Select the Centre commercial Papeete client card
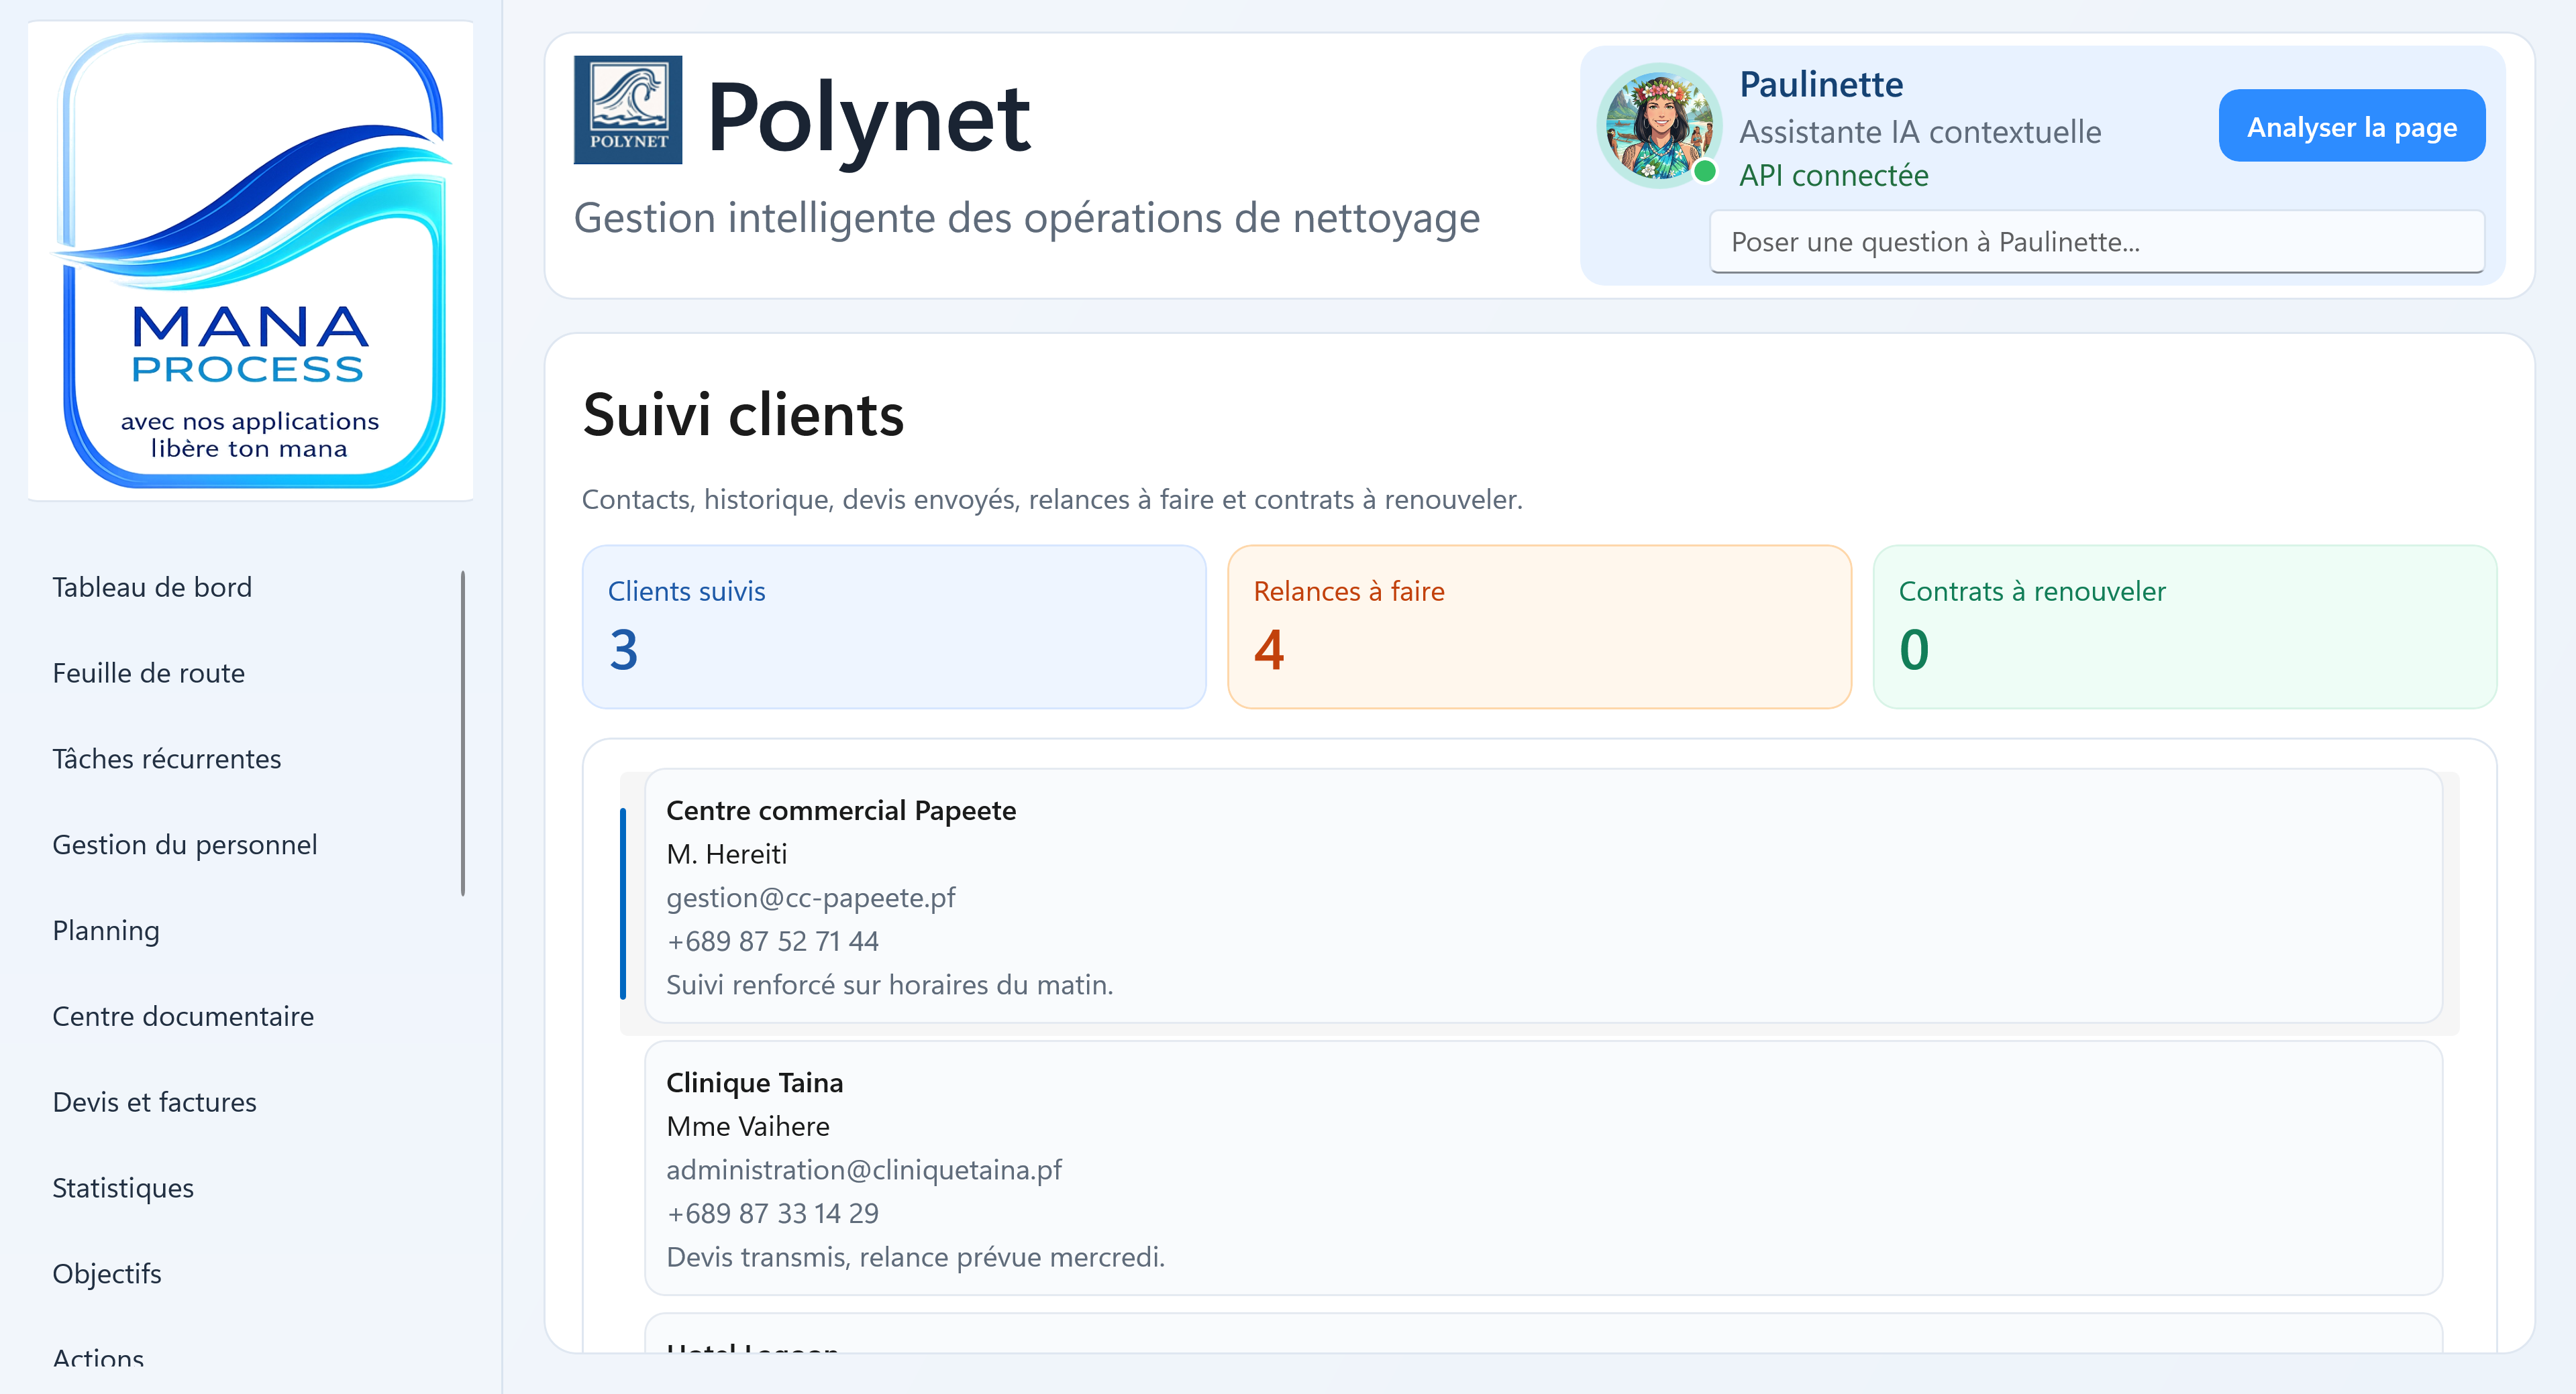The height and width of the screenshot is (1394, 2576). [1542, 895]
